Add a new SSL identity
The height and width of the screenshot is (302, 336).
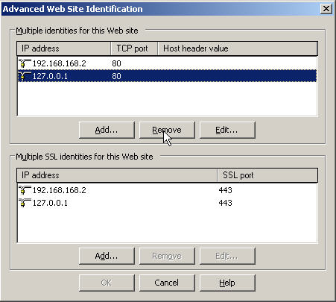click(107, 256)
